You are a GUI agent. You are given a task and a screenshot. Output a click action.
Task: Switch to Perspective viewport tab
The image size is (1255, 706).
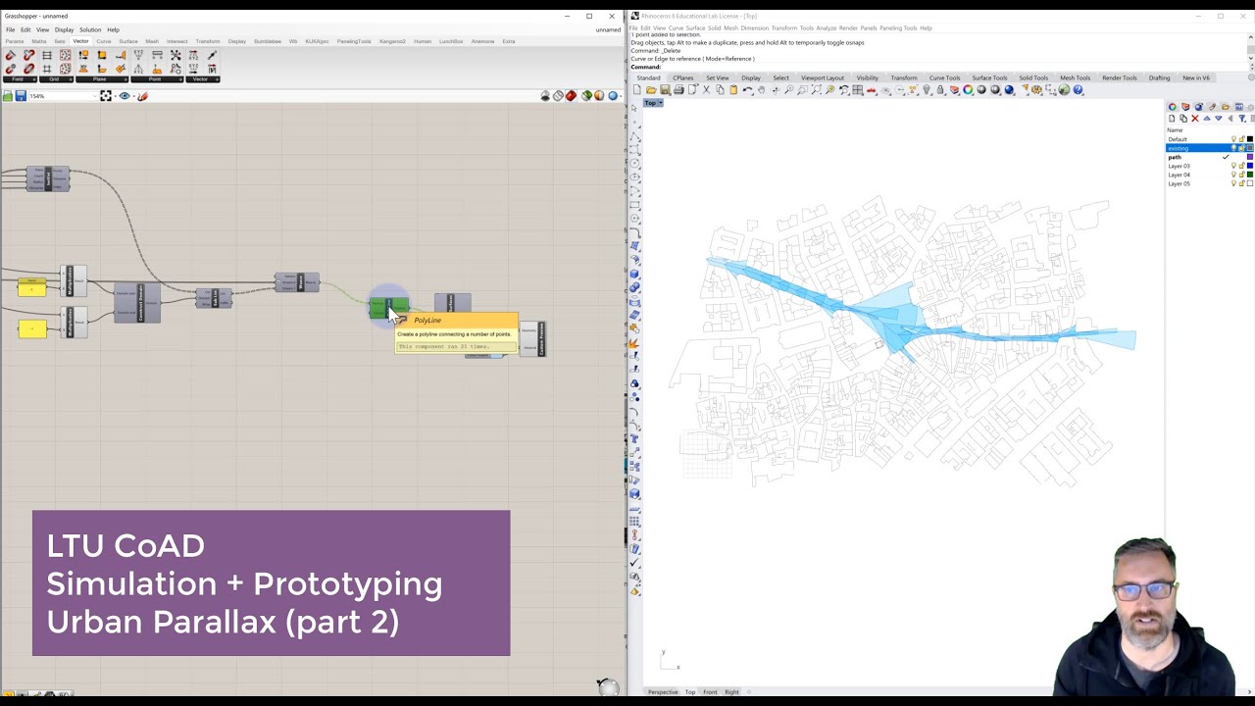point(663,692)
